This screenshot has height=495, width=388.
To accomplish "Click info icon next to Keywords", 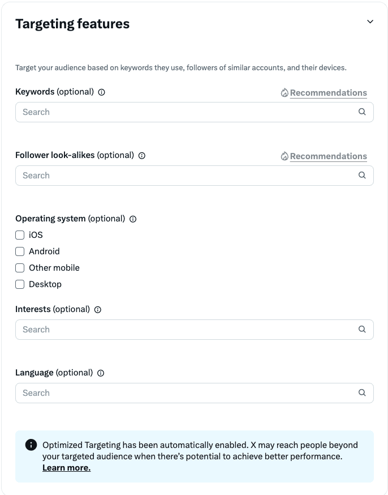I will [102, 92].
